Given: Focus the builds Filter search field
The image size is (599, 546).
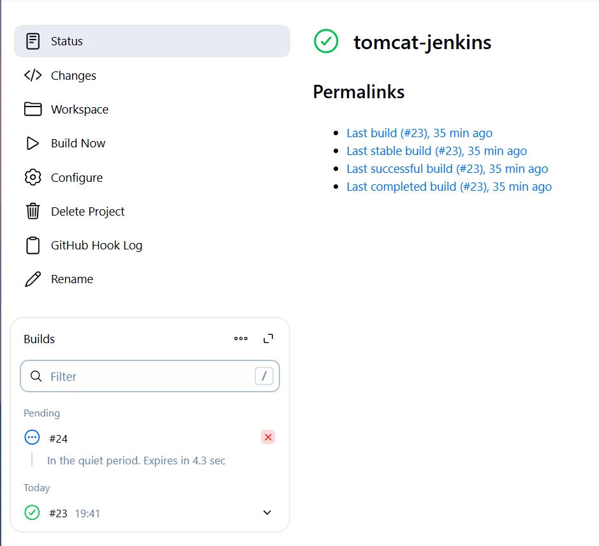Looking at the screenshot, I should (150, 376).
